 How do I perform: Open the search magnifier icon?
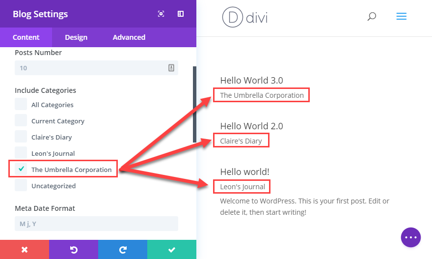pyautogui.click(x=372, y=17)
